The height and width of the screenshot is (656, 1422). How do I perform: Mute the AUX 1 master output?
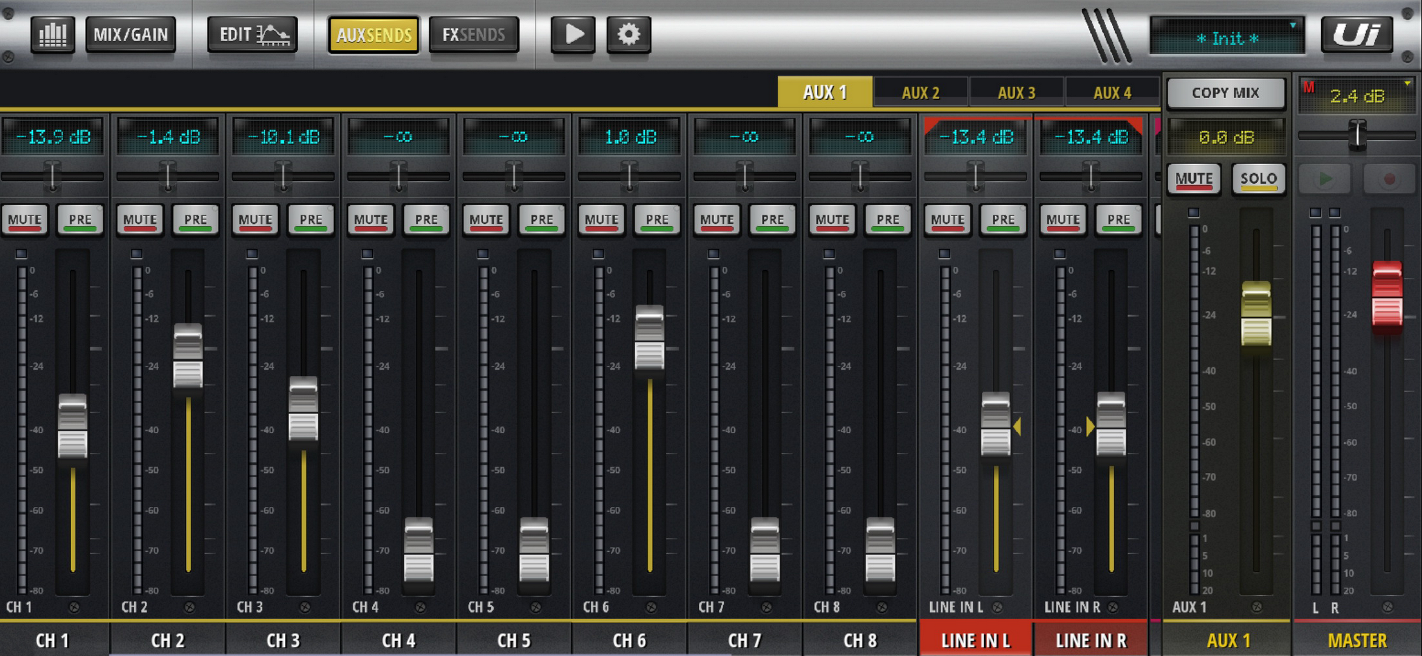[1194, 178]
